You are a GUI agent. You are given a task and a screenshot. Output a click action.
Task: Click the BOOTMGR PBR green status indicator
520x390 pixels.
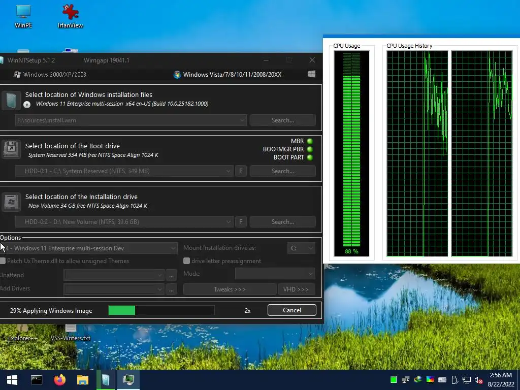[310, 149]
